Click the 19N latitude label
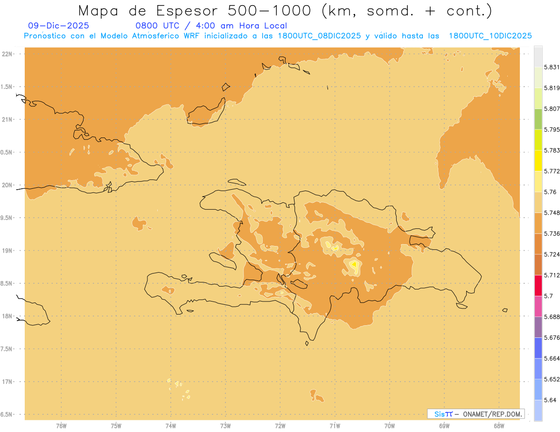 8,250
